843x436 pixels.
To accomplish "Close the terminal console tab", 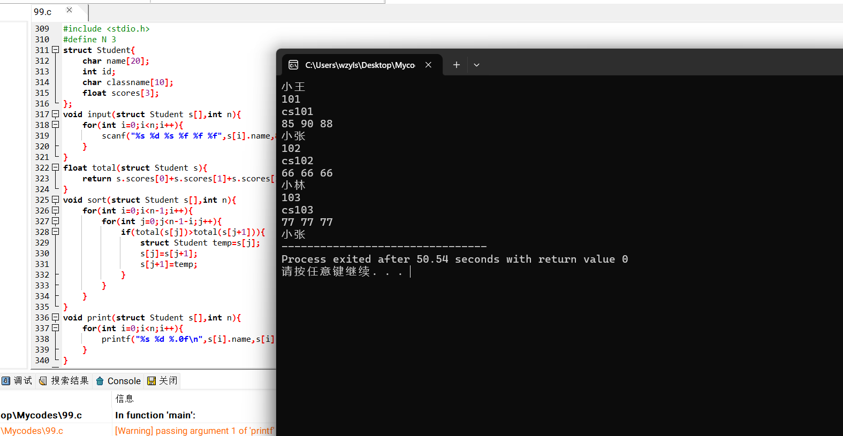I will click(428, 65).
